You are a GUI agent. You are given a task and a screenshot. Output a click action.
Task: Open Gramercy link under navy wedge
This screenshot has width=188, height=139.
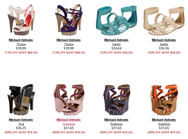[x=116, y=124]
